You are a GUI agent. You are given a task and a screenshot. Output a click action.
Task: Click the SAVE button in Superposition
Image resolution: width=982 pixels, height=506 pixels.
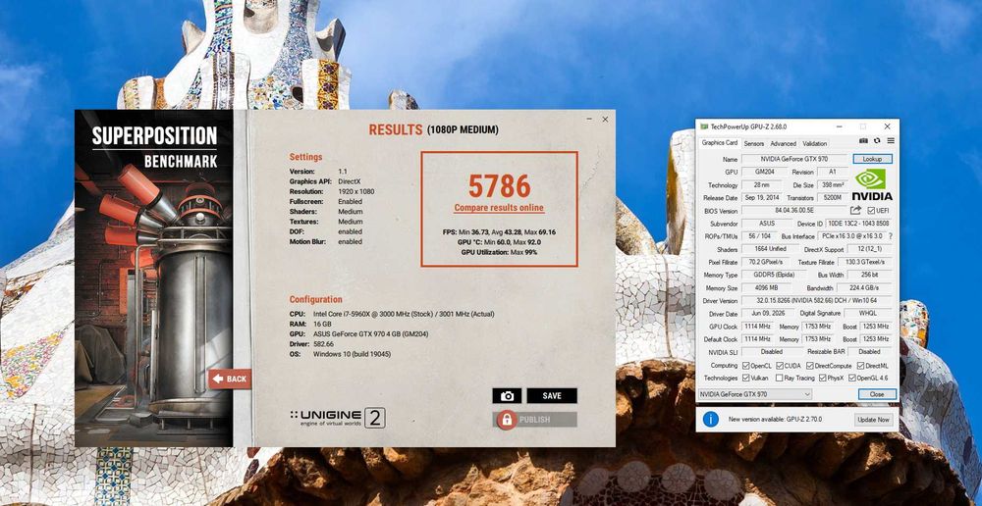[x=552, y=396]
